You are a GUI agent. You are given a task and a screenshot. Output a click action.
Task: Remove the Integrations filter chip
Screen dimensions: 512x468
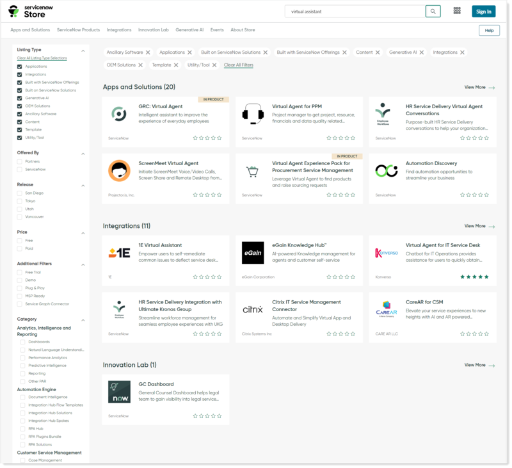[x=462, y=52]
